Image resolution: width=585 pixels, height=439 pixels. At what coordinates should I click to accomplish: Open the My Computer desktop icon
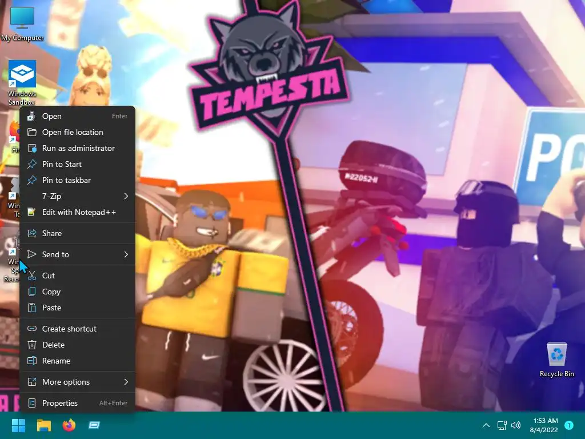coord(22,24)
